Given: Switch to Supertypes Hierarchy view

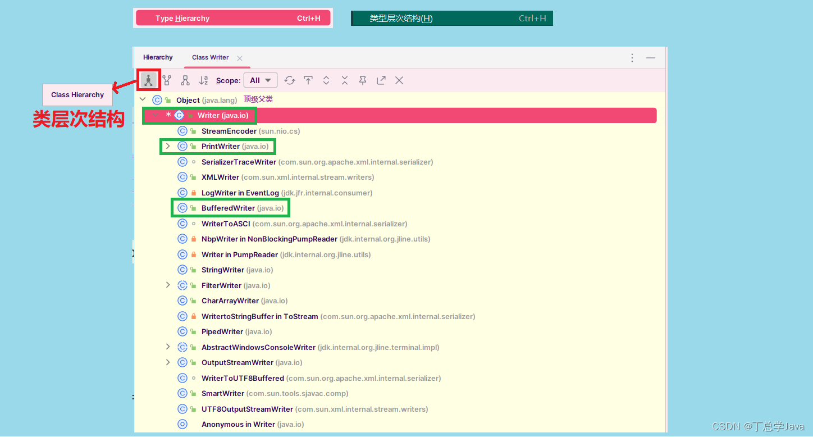Looking at the screenshot, I should pyautogui.click(x=167, y=80).
